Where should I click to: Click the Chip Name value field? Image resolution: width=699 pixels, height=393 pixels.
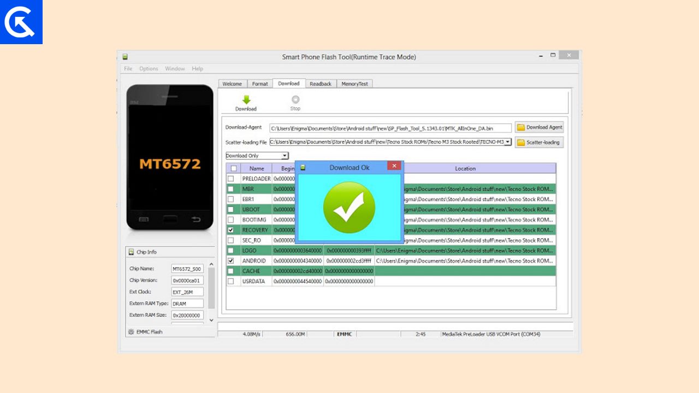187,269
